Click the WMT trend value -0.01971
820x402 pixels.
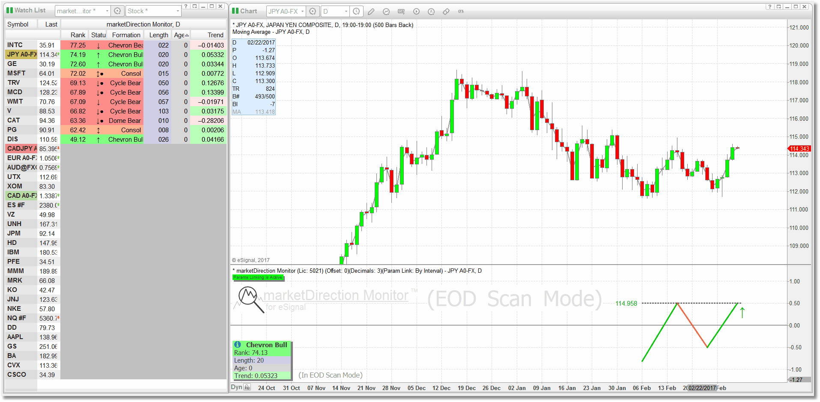[x=211, y=102]
